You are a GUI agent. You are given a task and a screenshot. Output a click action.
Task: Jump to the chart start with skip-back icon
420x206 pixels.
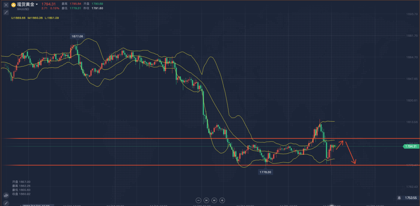206,200
